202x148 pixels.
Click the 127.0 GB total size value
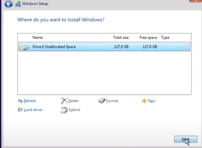tap(121, 47)
